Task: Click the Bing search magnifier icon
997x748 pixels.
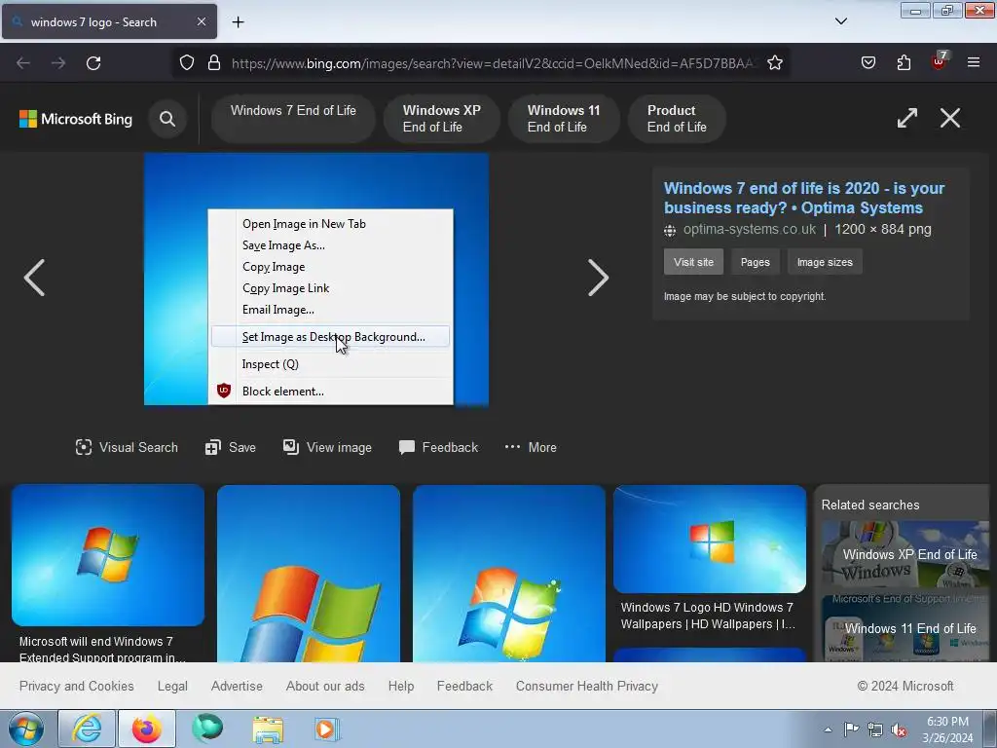Action: coord(167,119)
